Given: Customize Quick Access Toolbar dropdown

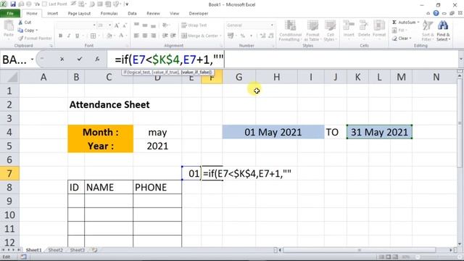Looking at the screenshot, I should click(127, 4).
